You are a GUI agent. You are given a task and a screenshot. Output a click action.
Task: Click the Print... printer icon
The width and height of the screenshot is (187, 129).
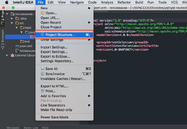[43, 91]
